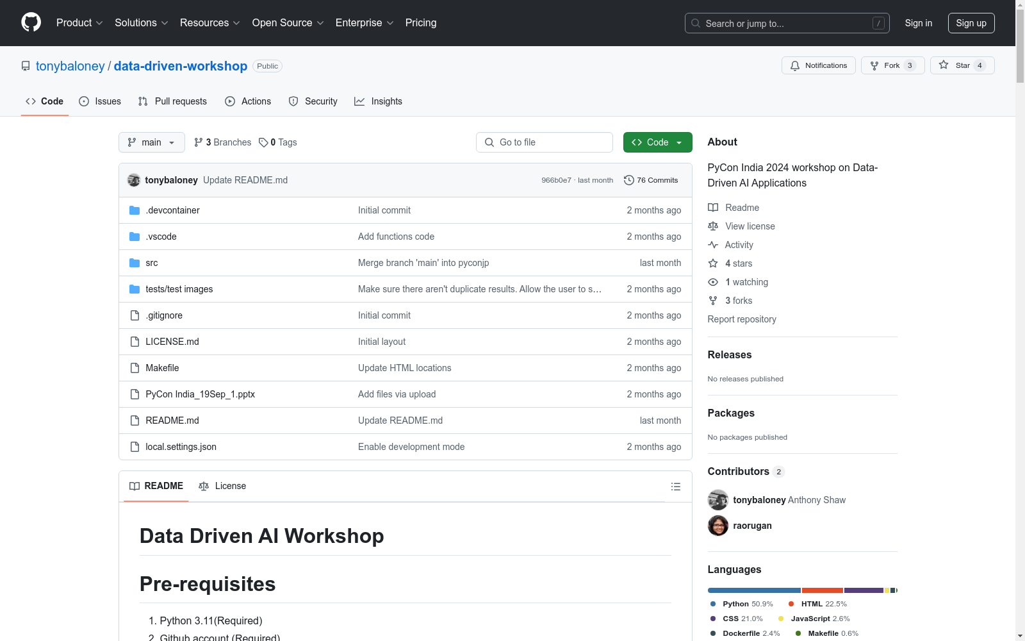
Task: Click tonybaloney's avatar in commit header
Action: click(x=134, y=180)
